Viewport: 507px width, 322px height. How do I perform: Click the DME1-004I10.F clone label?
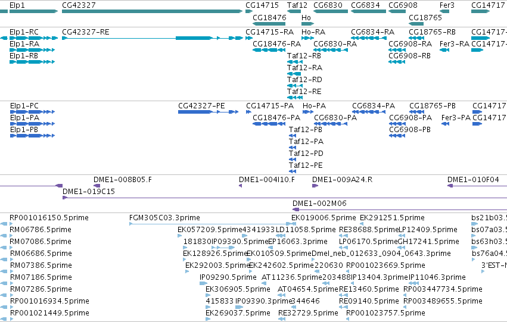(x=267, y=180)
